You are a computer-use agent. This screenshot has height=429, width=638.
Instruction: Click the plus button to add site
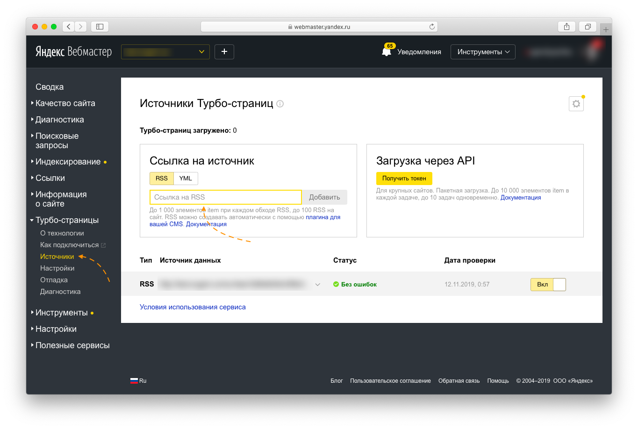coord(224,52)
